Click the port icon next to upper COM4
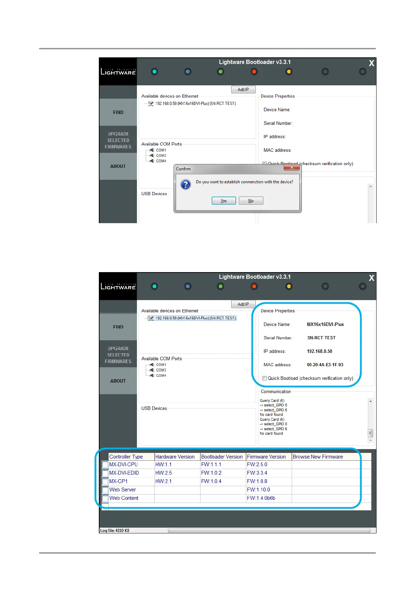Screen dimensions: 416x589 pyautogui.click(x=152, y=161)
